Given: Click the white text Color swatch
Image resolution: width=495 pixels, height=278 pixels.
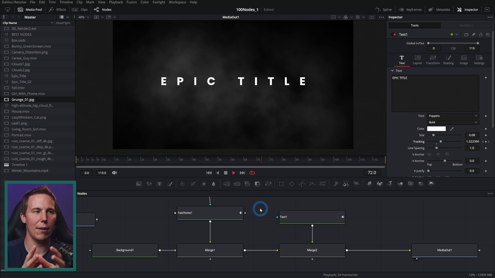Looking at the screenshot, I should (x=436, y=129).
